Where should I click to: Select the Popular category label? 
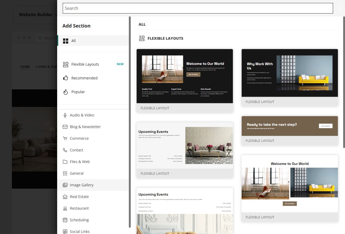coord(78,92)
